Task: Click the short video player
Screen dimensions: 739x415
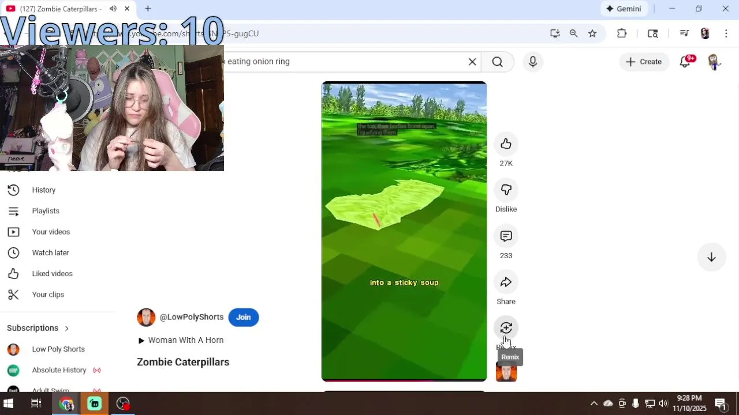Action: coord(404,231)
